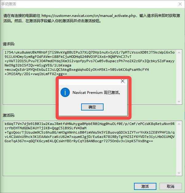Click inside the 激活码 text box
Screen dimensions: 185x193
click(90, 148)
